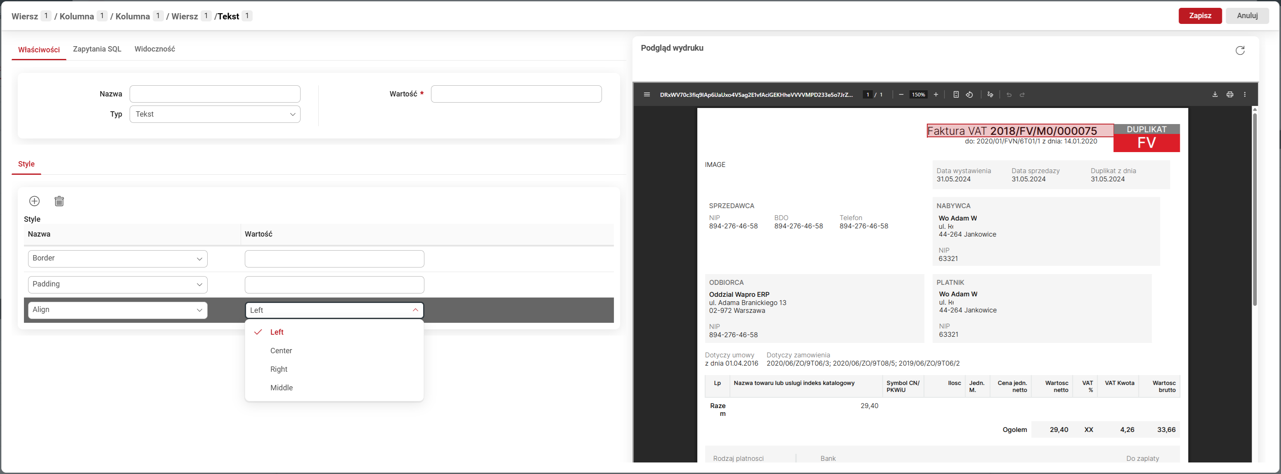Click fit to page icon
Screen dimensions: 1281x474
pyautogui.click(x=956, y=94)
